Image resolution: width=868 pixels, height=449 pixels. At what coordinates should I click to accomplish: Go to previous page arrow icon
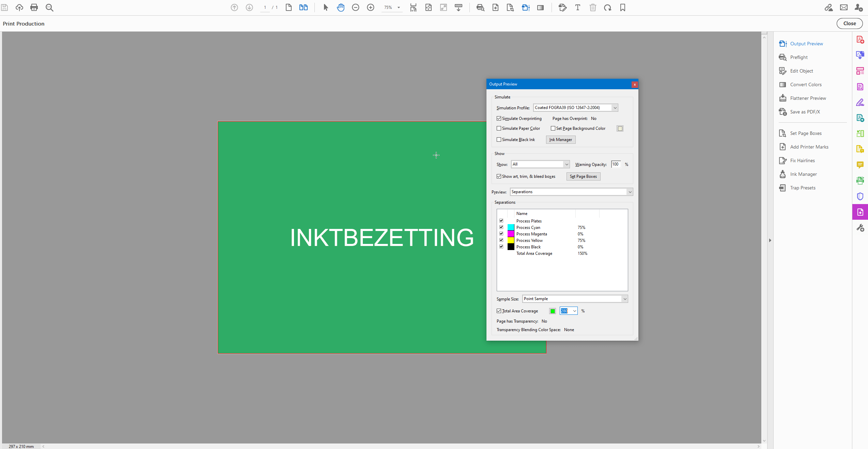click(234, 7)
